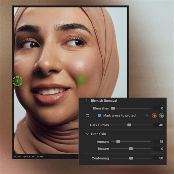Click the green protected spot on cheek

pyautogui.click(x=81, y=80)
